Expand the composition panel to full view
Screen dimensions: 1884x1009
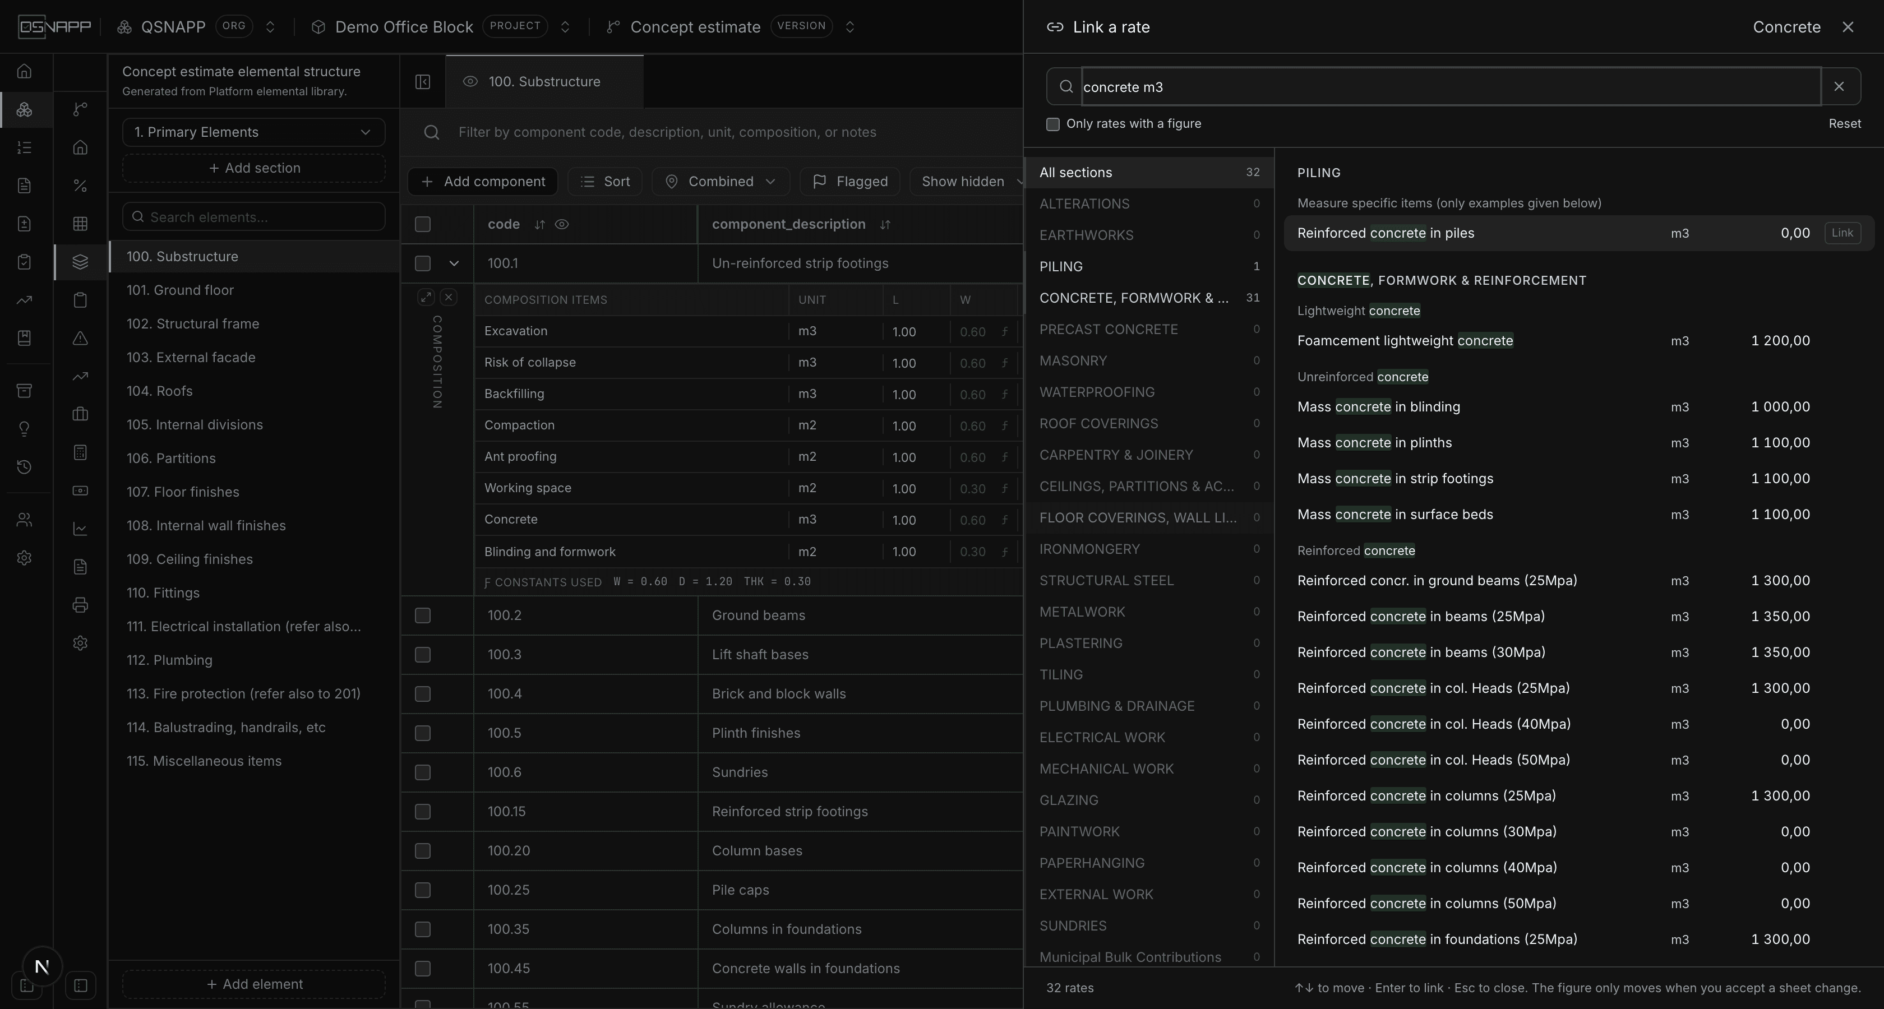(426, 297)
